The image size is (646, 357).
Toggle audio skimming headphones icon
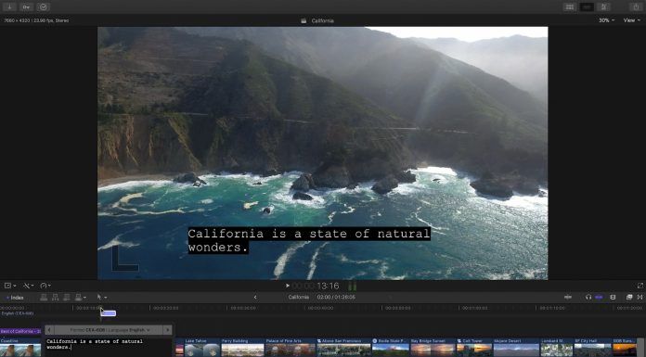(x=588, y=297)
